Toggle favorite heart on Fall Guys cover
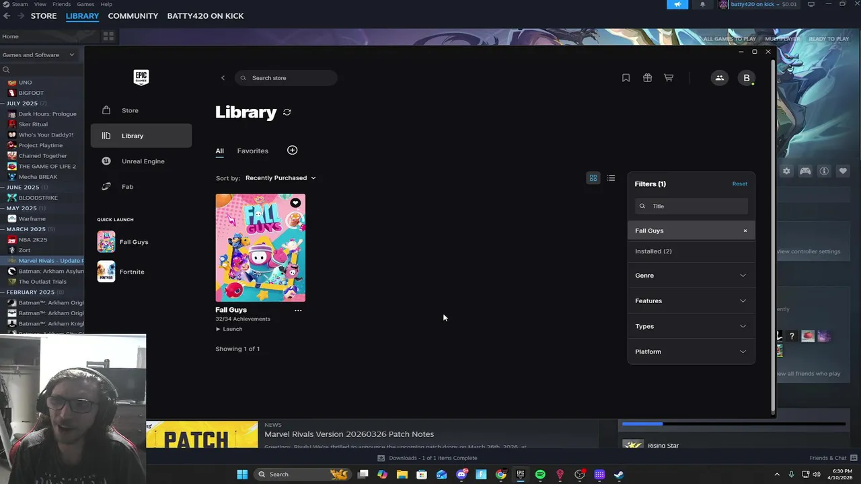This screenshot has height=484, width=861. (295, 202)
